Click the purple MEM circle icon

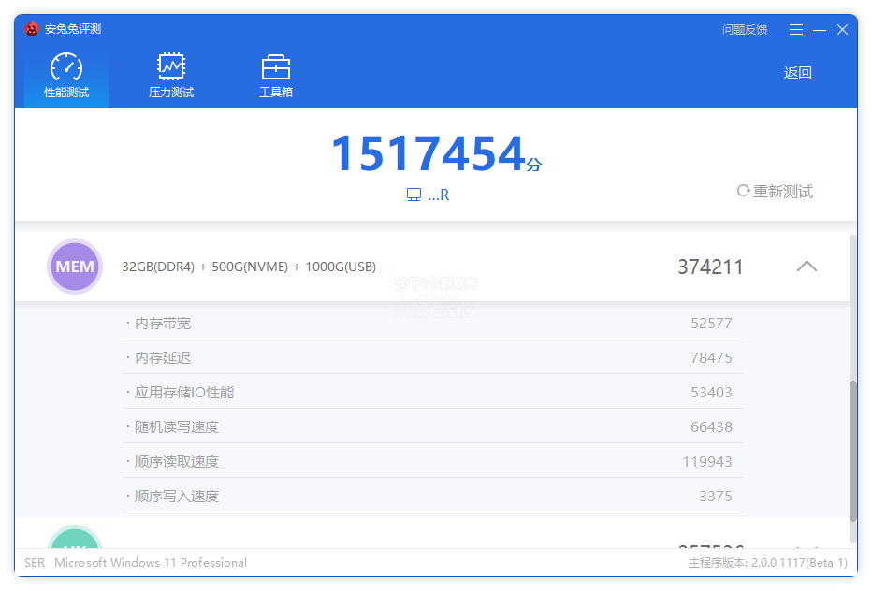75,267
